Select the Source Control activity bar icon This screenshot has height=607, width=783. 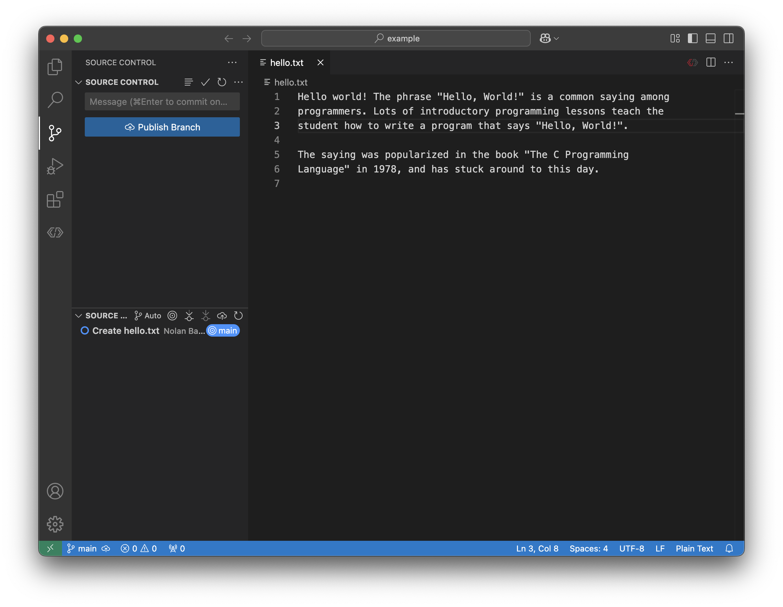click(x=55, y=133)
